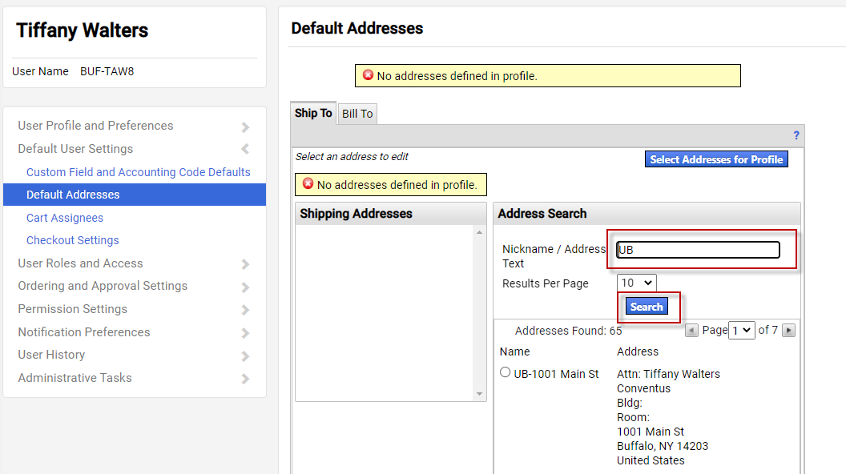Viewport: 846px width, 474px height.
Task: Open Custom Field and Accounting Code Defaults
Action: coord(139,172)
